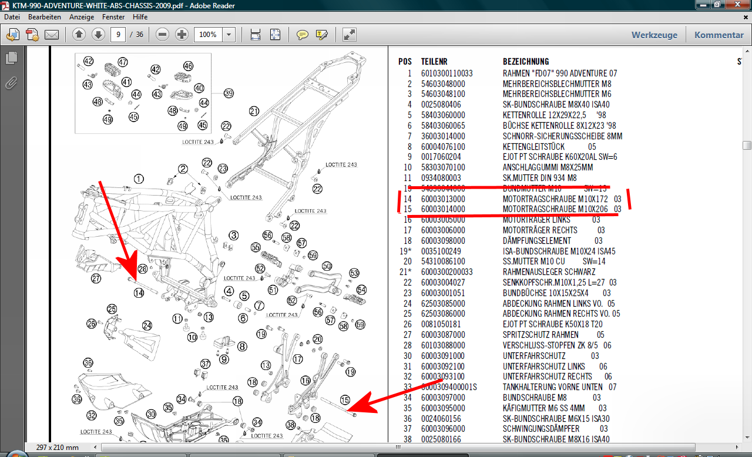Click the envelope email icon
The image size is (752, 457).
click(x=52, y=35)
